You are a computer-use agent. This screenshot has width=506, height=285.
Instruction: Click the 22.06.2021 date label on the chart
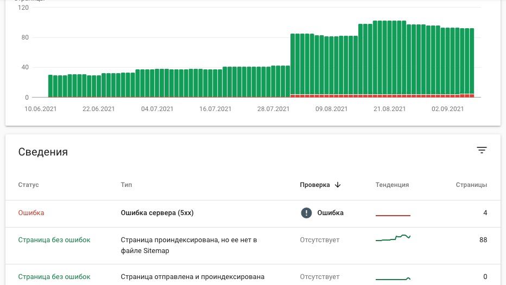[99, 109]
